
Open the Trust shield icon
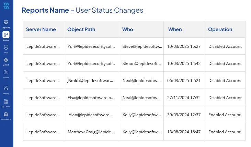6,48
